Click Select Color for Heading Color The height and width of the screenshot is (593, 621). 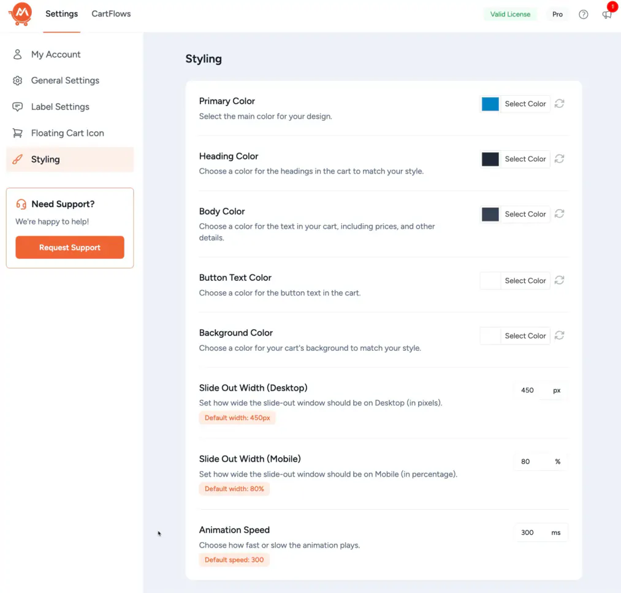point(525,159)
